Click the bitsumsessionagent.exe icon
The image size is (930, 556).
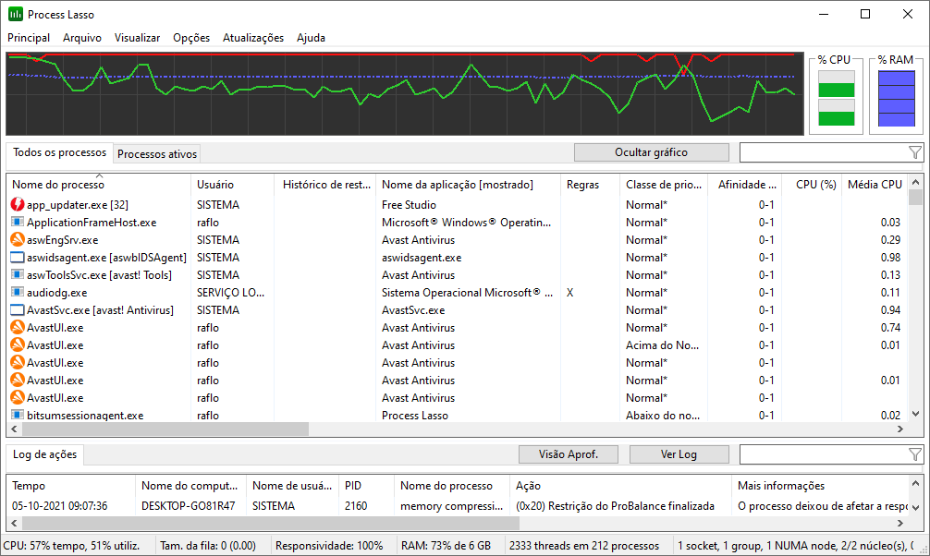[x=18, y=415]
